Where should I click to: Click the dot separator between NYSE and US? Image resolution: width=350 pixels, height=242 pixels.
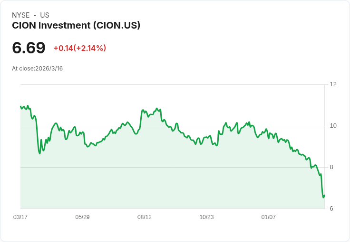point(35,15)
